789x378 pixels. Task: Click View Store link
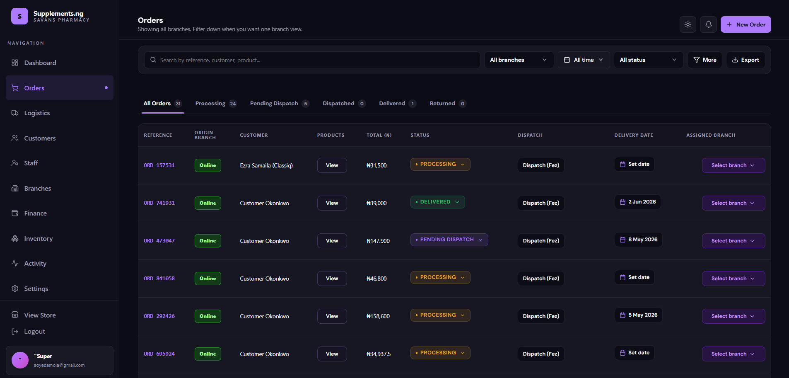click(x=40, y=315)
